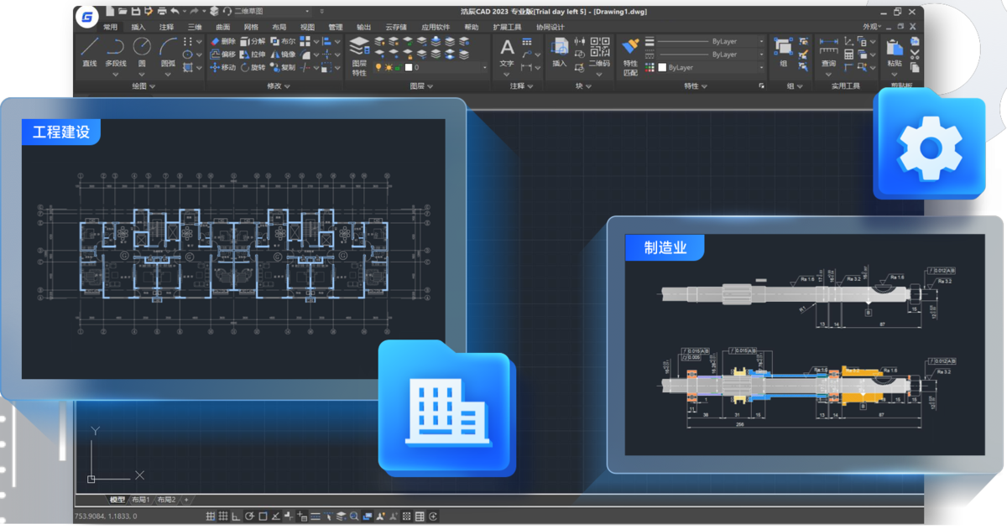
Task: Switch to the 布局1 layout tab
Action: pyautogui.click(x=139, y=500)
